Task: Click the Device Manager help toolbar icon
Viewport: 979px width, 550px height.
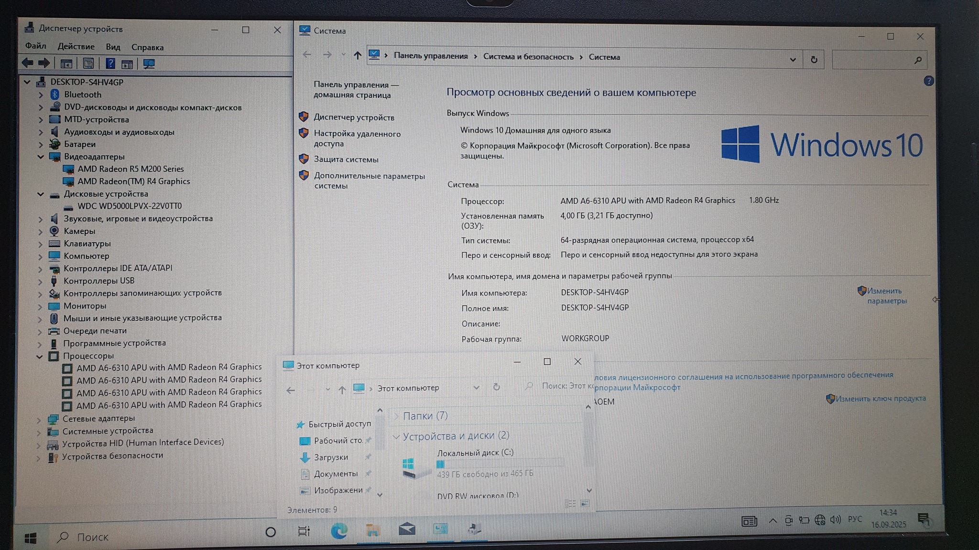Action: click(x=110, y=63)
